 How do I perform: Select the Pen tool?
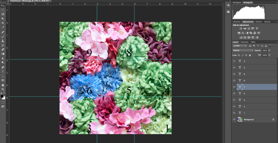pos(3,67)
